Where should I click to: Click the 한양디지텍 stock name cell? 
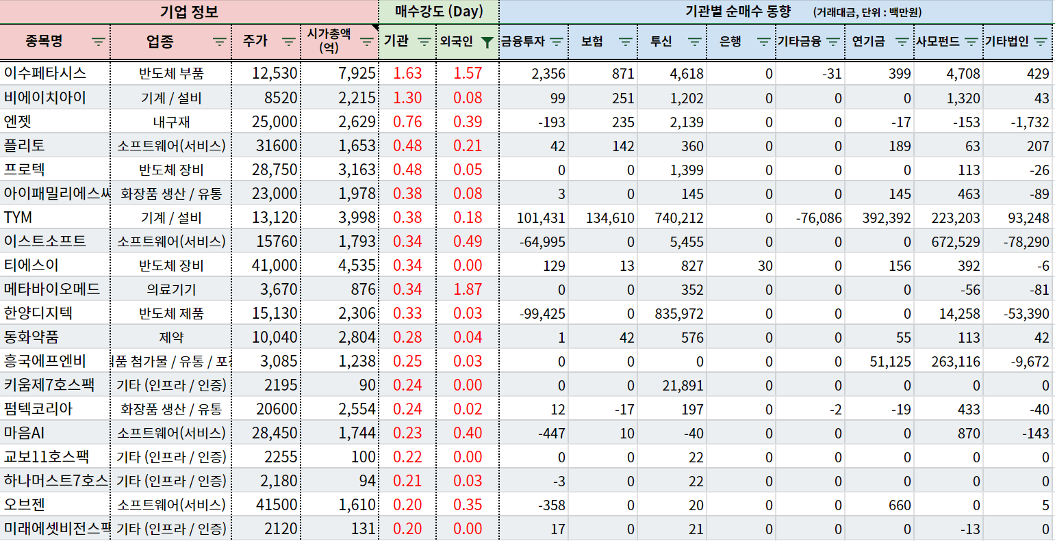55,313
